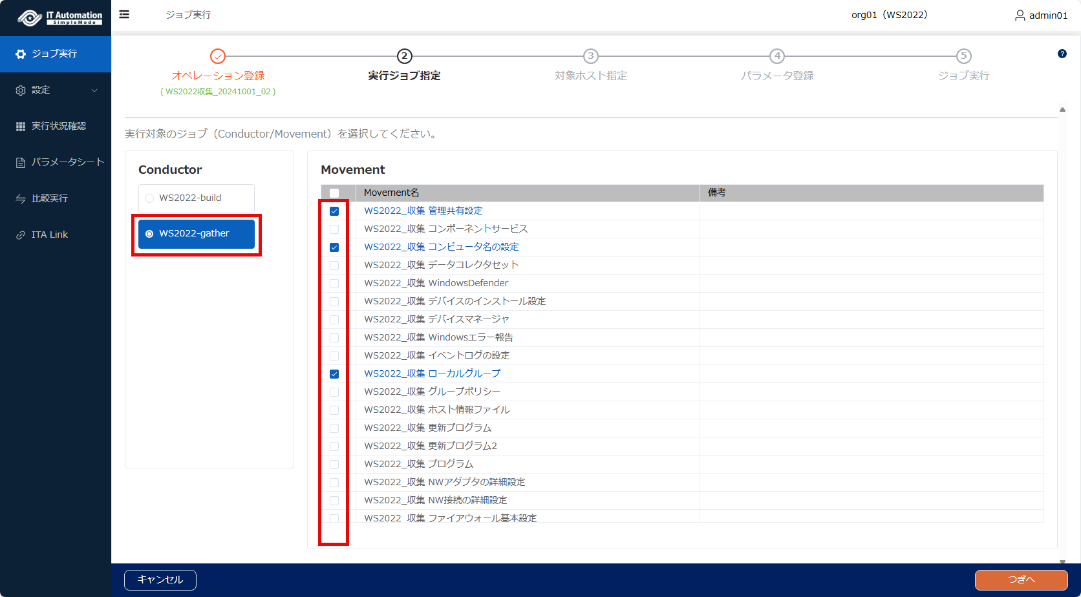
Task: Click the IT Automation logo
Action: [59, 17]
